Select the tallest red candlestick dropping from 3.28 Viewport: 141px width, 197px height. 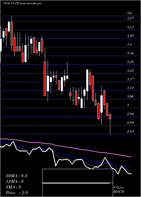point(45,79)
